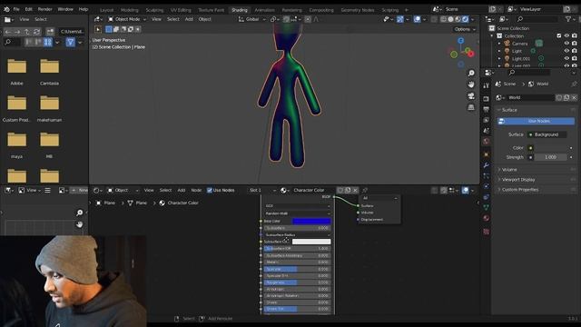Open the Adobe folder in file browser
This screenshot has width=581, height=327.
(x=16, y=72)
